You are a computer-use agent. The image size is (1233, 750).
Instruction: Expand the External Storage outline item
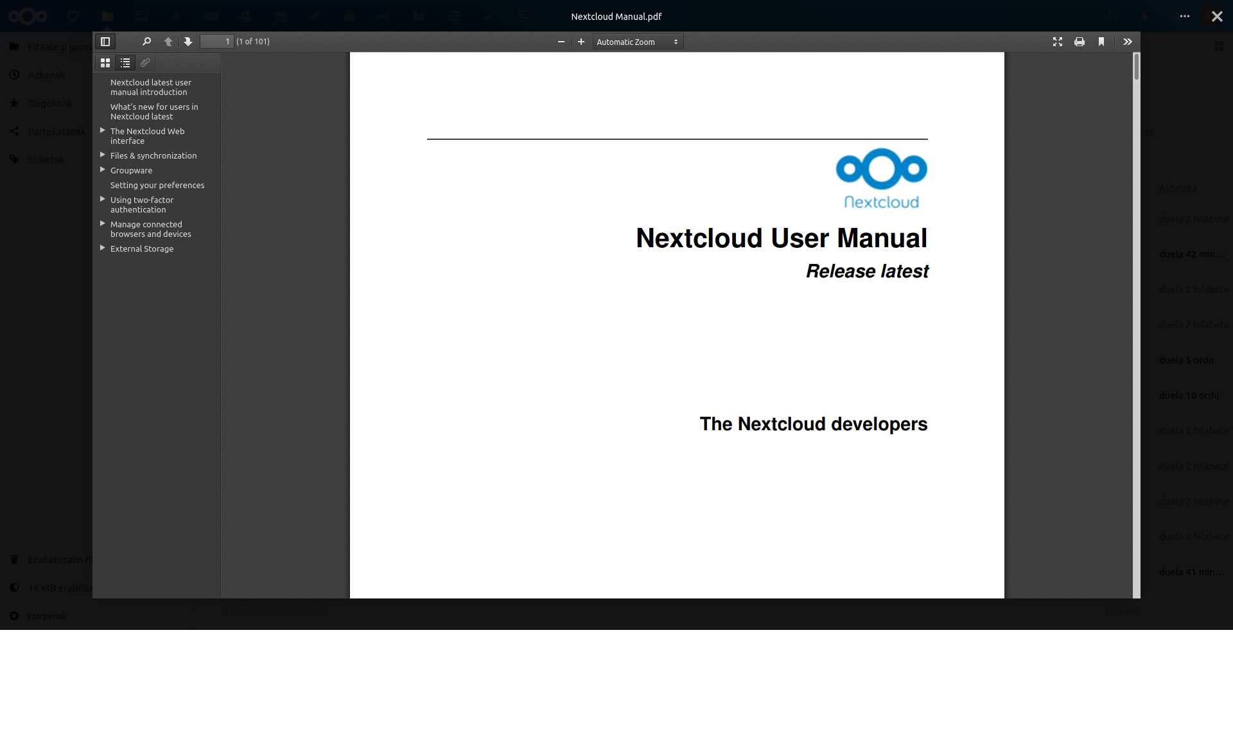(102, 248)
